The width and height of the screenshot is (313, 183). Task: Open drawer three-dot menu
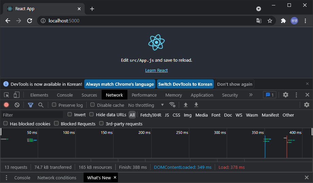coord(6,178)
